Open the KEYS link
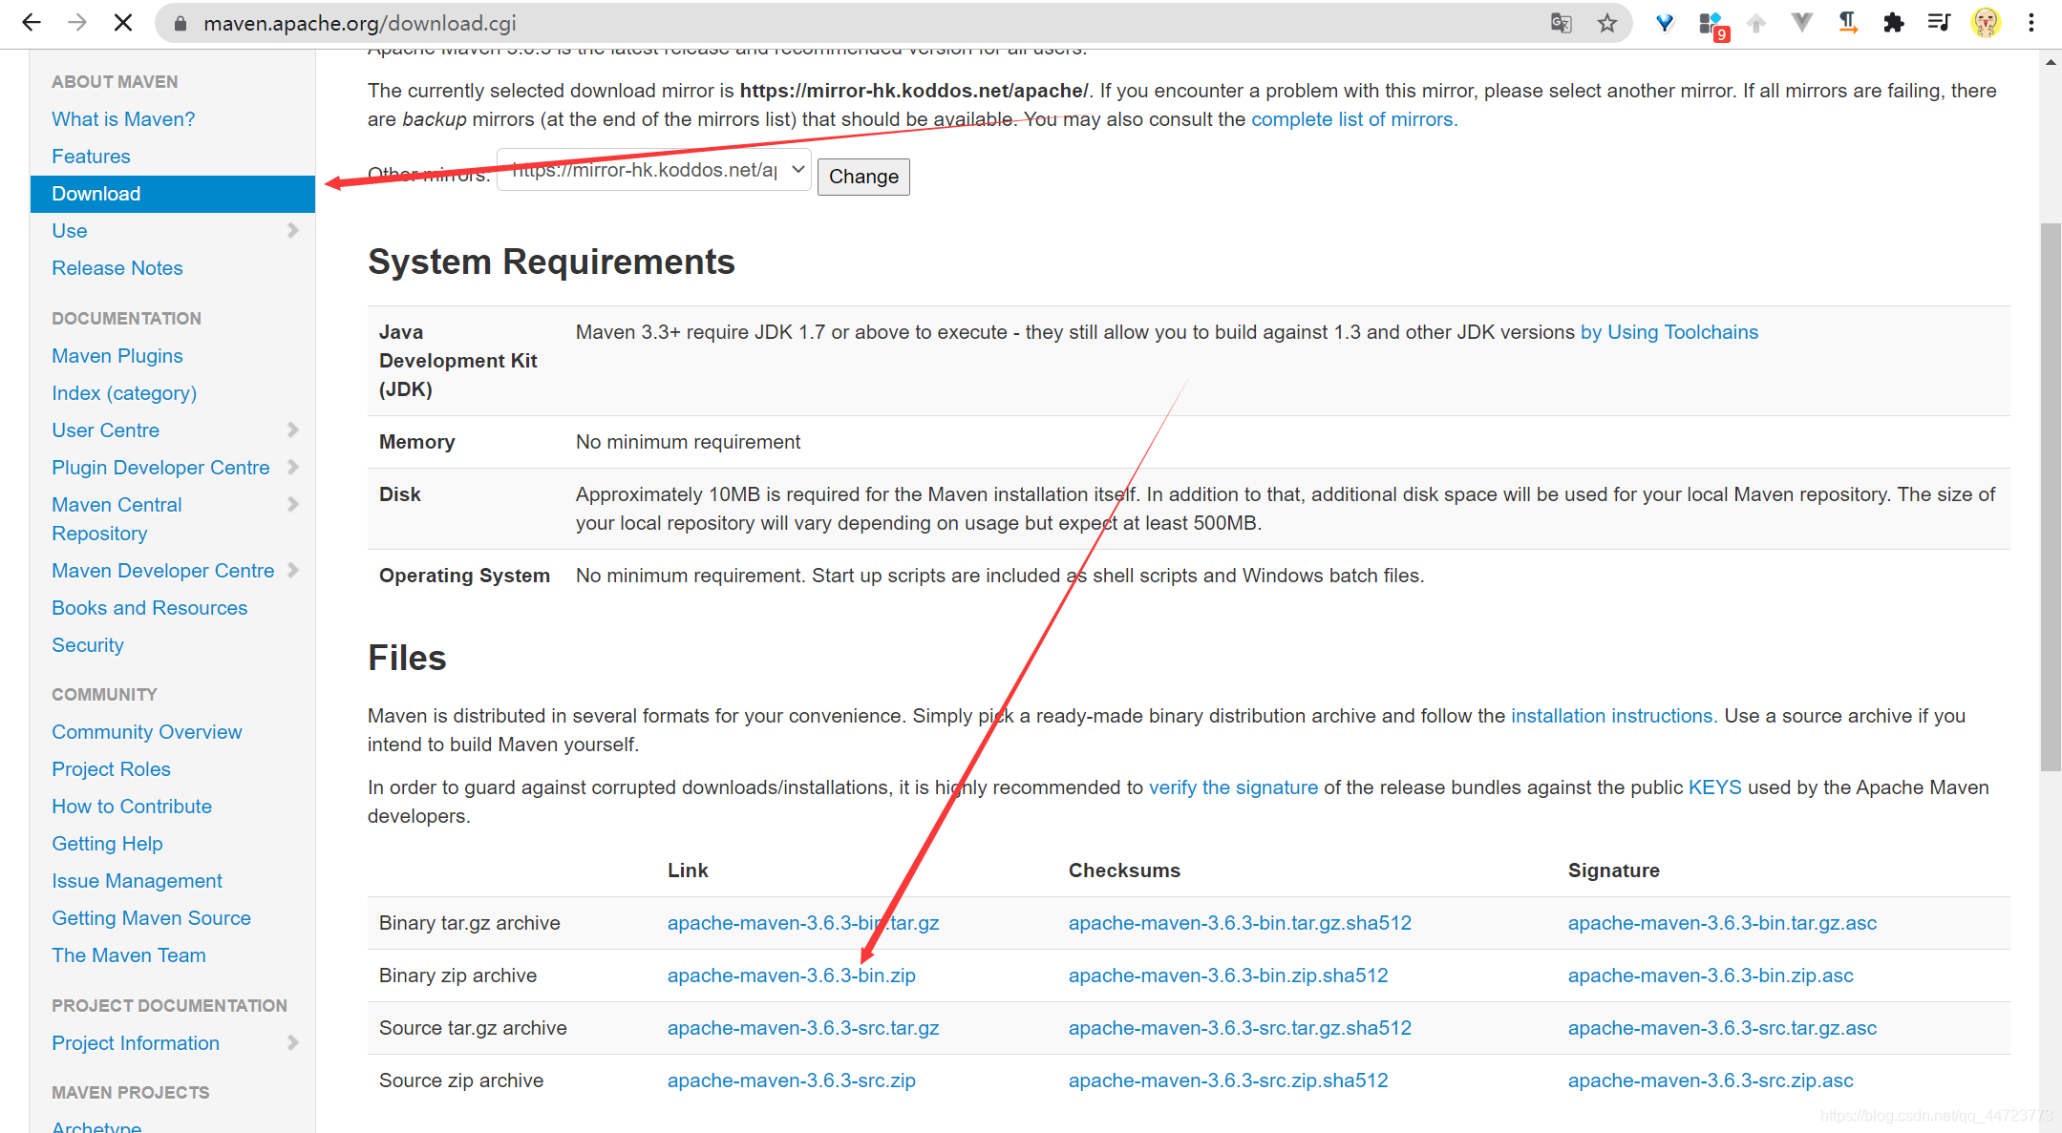The image size is (2062, 1133). [1715, 787]
